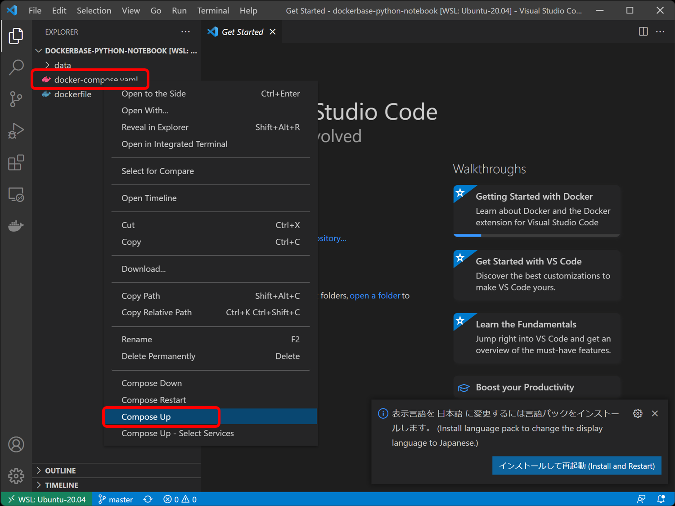Click Install and Restart button
Viewport: 675px width, 506px height.
tap(577, 466)
